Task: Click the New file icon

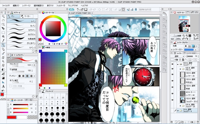Action: coord(78,10)
